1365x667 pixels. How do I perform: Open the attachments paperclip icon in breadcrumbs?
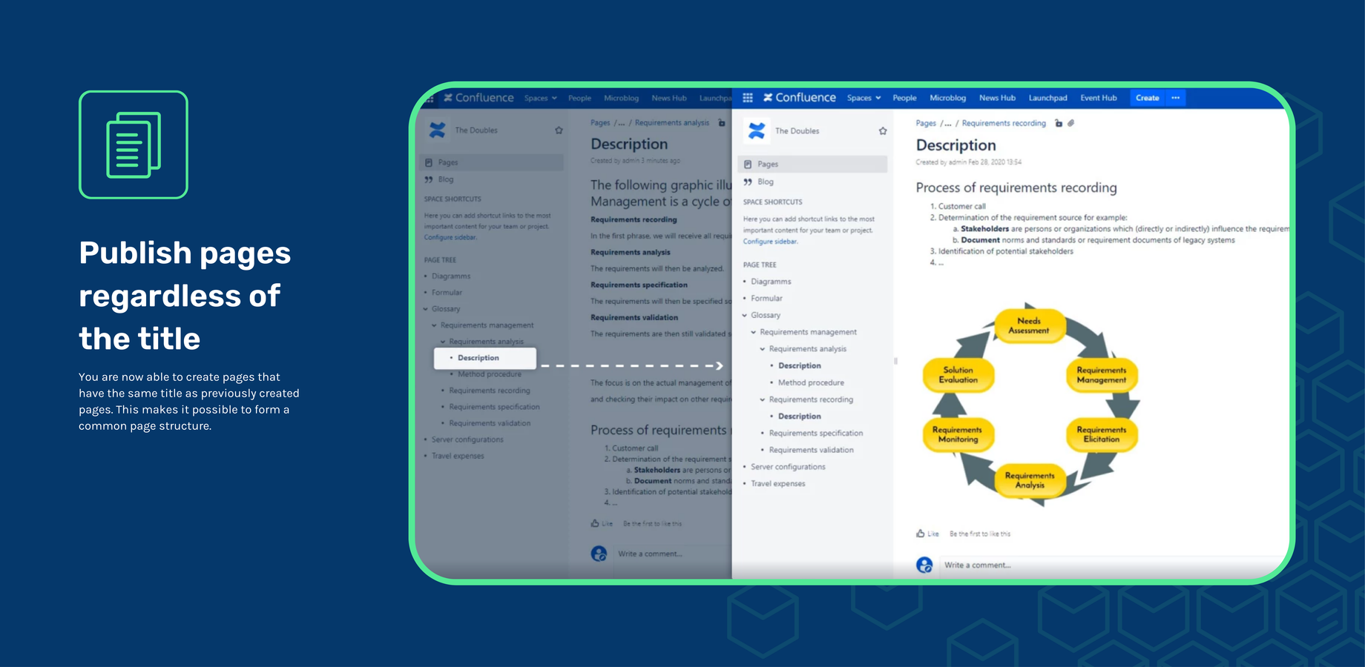1070,124
